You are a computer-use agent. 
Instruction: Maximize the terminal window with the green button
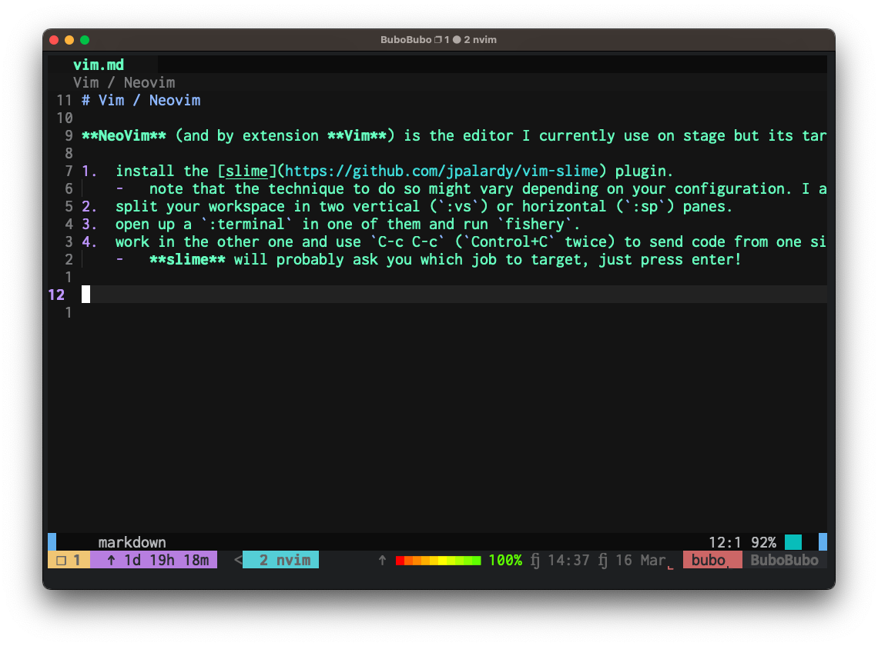tap(85, 40)
